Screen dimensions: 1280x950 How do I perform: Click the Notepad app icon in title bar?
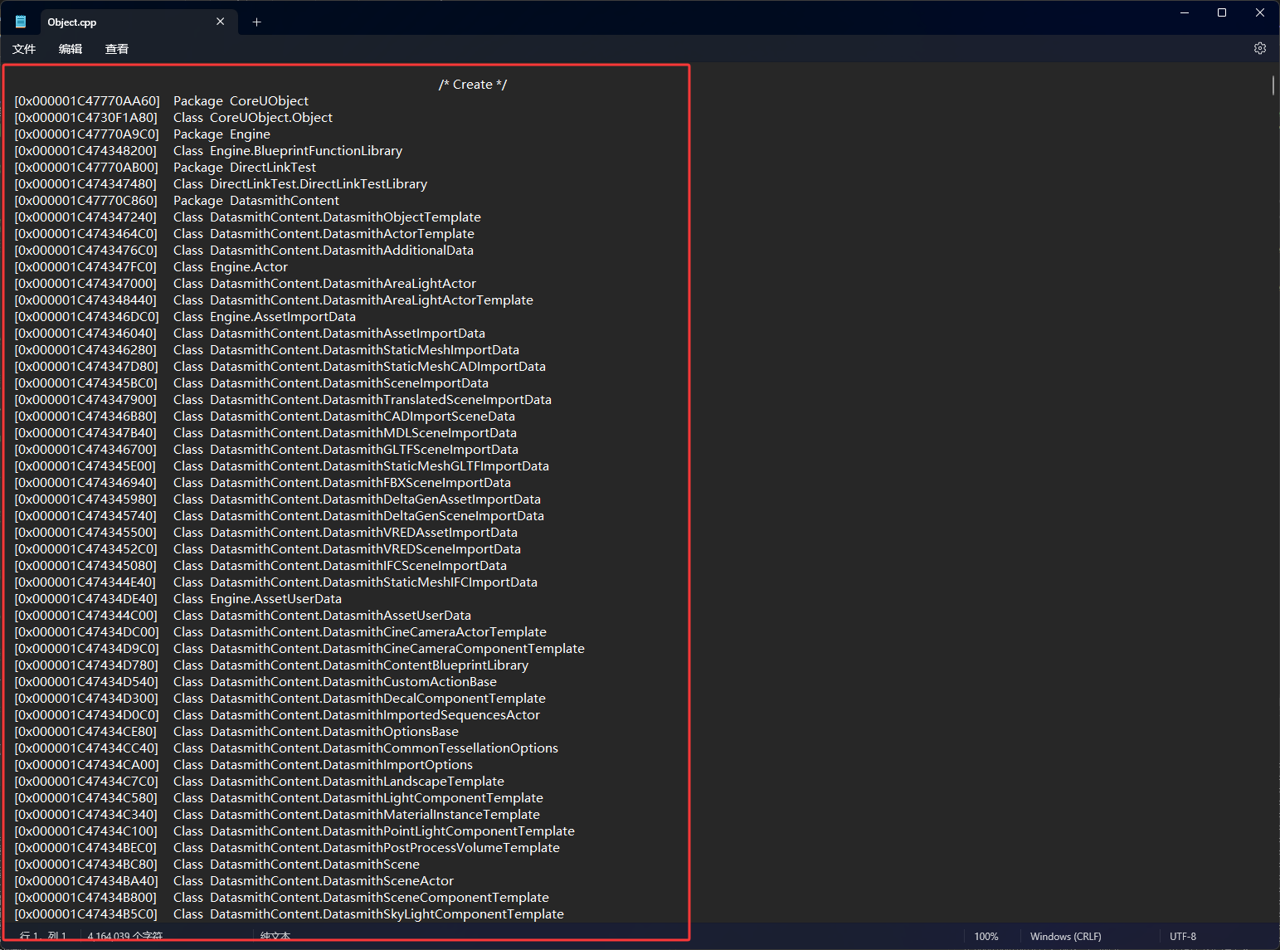(21, 22)
